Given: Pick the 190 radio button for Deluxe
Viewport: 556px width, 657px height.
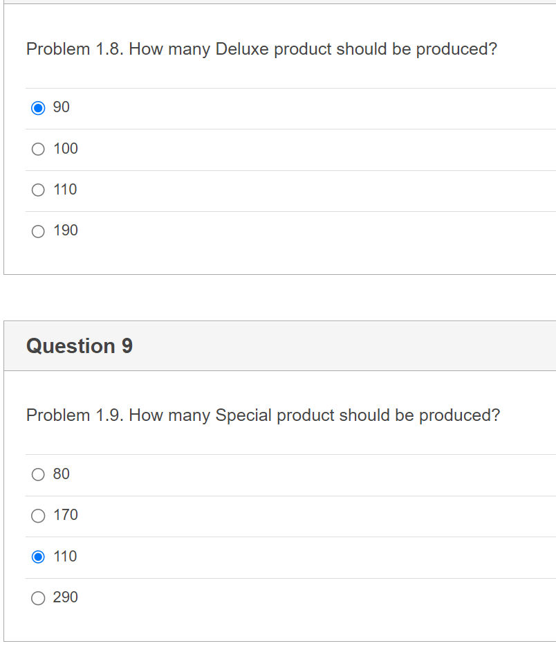Looking at the screenshot, I should pyautogui.click(x=39, y=231).
